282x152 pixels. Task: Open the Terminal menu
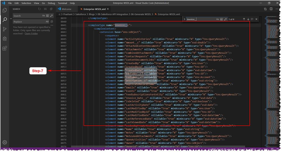click(x=63, y=3)
